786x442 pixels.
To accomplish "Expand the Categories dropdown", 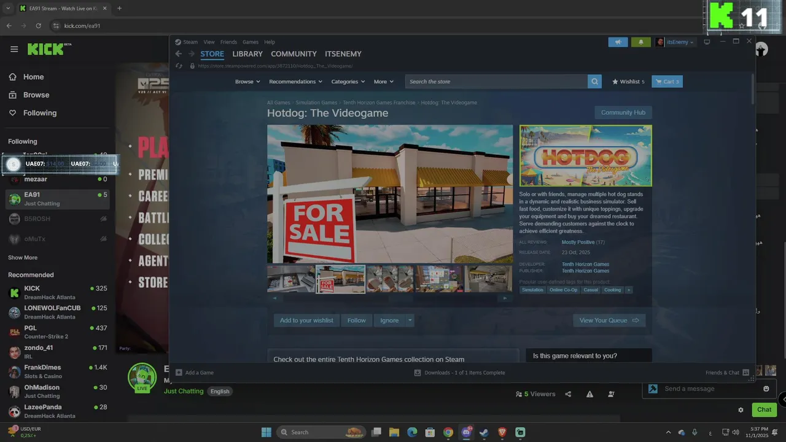I will (348, 82).
